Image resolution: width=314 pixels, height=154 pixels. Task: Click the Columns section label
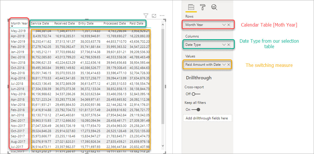(x=192, y=36)
